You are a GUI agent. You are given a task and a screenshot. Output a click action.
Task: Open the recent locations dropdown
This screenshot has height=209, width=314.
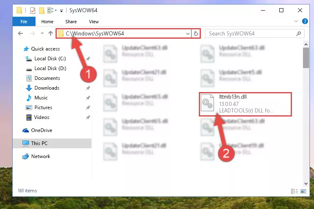click(x=42, y=33)
